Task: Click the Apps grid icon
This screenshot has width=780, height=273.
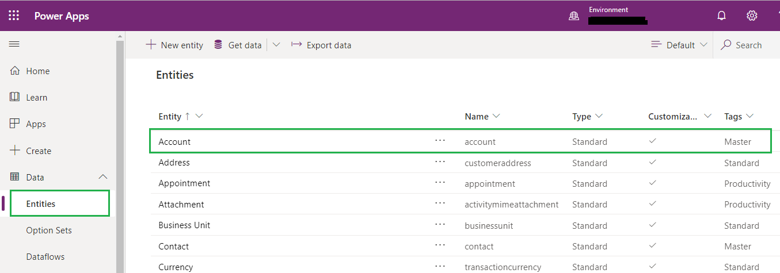Action: click(16, 124)
